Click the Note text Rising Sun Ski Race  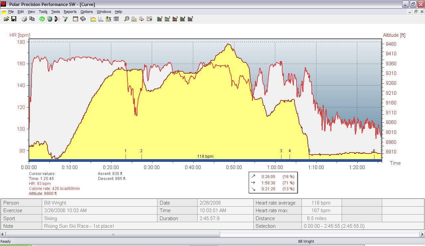(x=79, y=226)
